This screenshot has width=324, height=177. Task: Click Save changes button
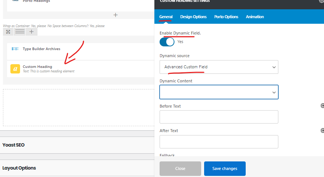pyautogui.click(x=225, y=168)
